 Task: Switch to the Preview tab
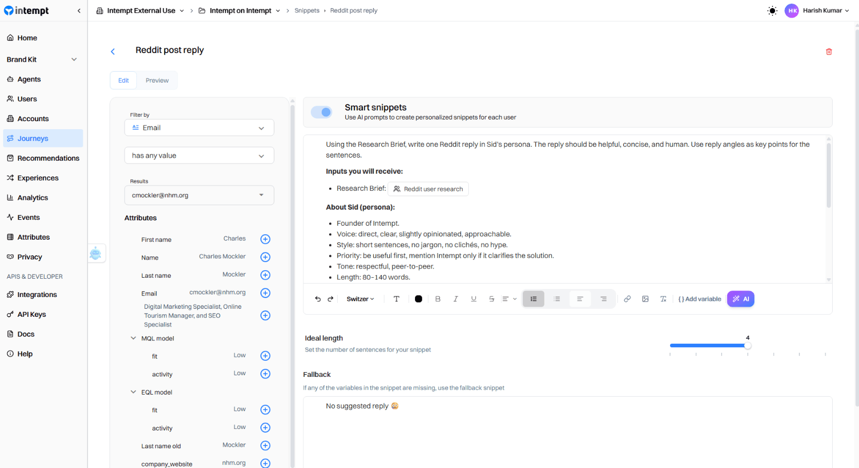click(x=157, y=80)
